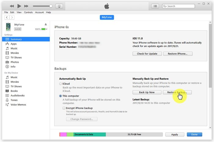This screenshot has width=214, height=142.
Task: Eject the iMyFone device
Action: [46, 24]
